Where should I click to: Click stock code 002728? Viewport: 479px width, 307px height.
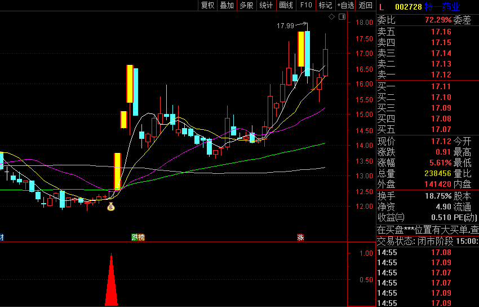(x=408, y=7)
